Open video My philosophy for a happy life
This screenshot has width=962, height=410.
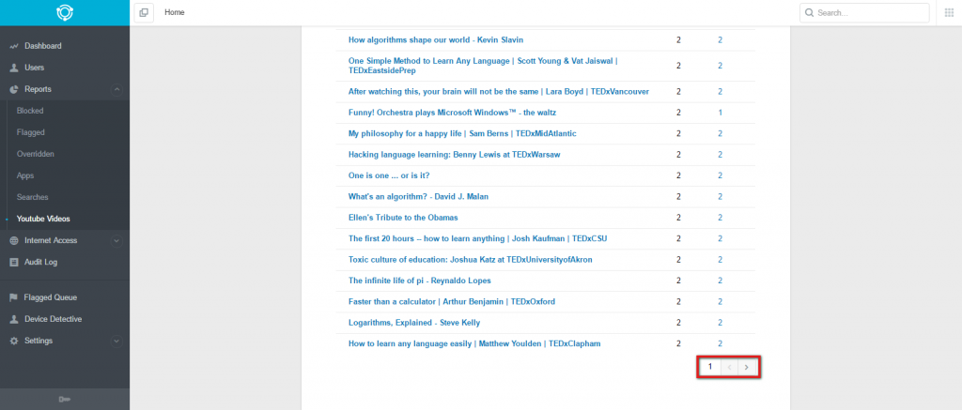(x=462, y=133)
